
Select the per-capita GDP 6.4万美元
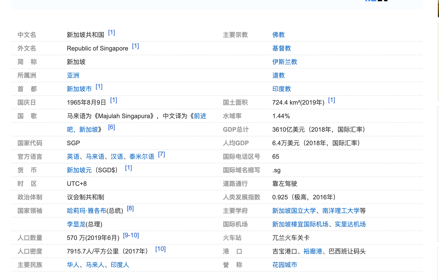(286, 143)
